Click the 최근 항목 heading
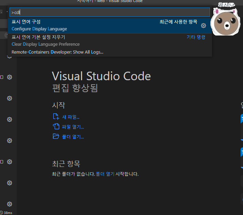This screenshot has height=215, width=243. pos(66,163)
